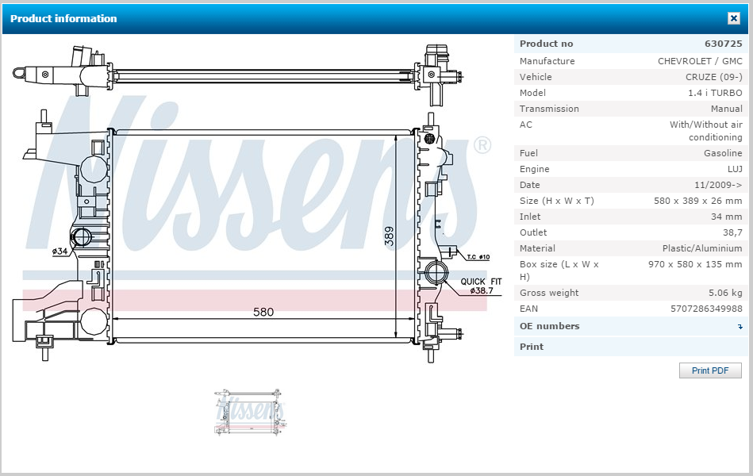Click the T.C ø10 annotation on drawing
753x476 pixels.
tap(478, 257)
